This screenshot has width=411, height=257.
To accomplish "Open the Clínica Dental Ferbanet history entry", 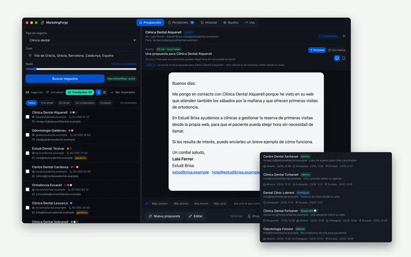I will [326, 215].
